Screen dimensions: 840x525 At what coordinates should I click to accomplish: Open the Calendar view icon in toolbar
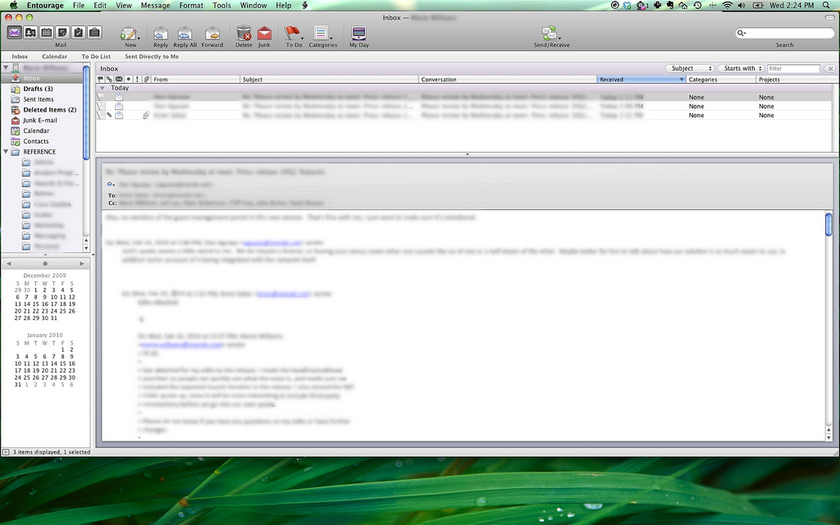pyautogui.click(x=47, y=33)
